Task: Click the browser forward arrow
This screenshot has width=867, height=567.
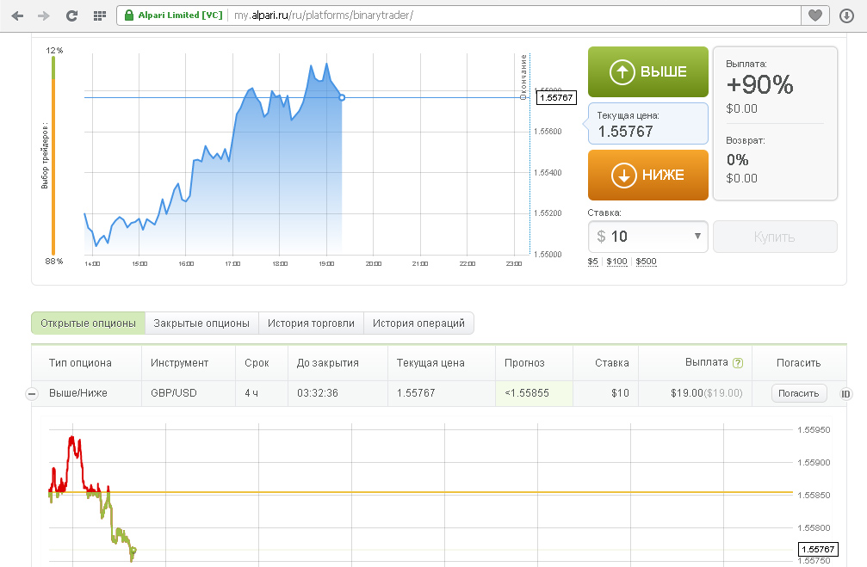Action: [x=44, y=15]
